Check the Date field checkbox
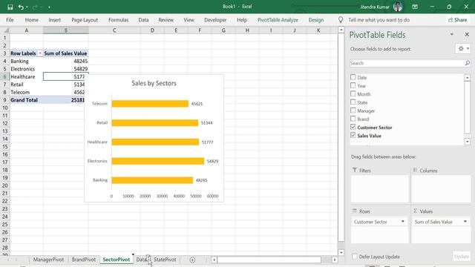475x267 pixels. [353, 77]
